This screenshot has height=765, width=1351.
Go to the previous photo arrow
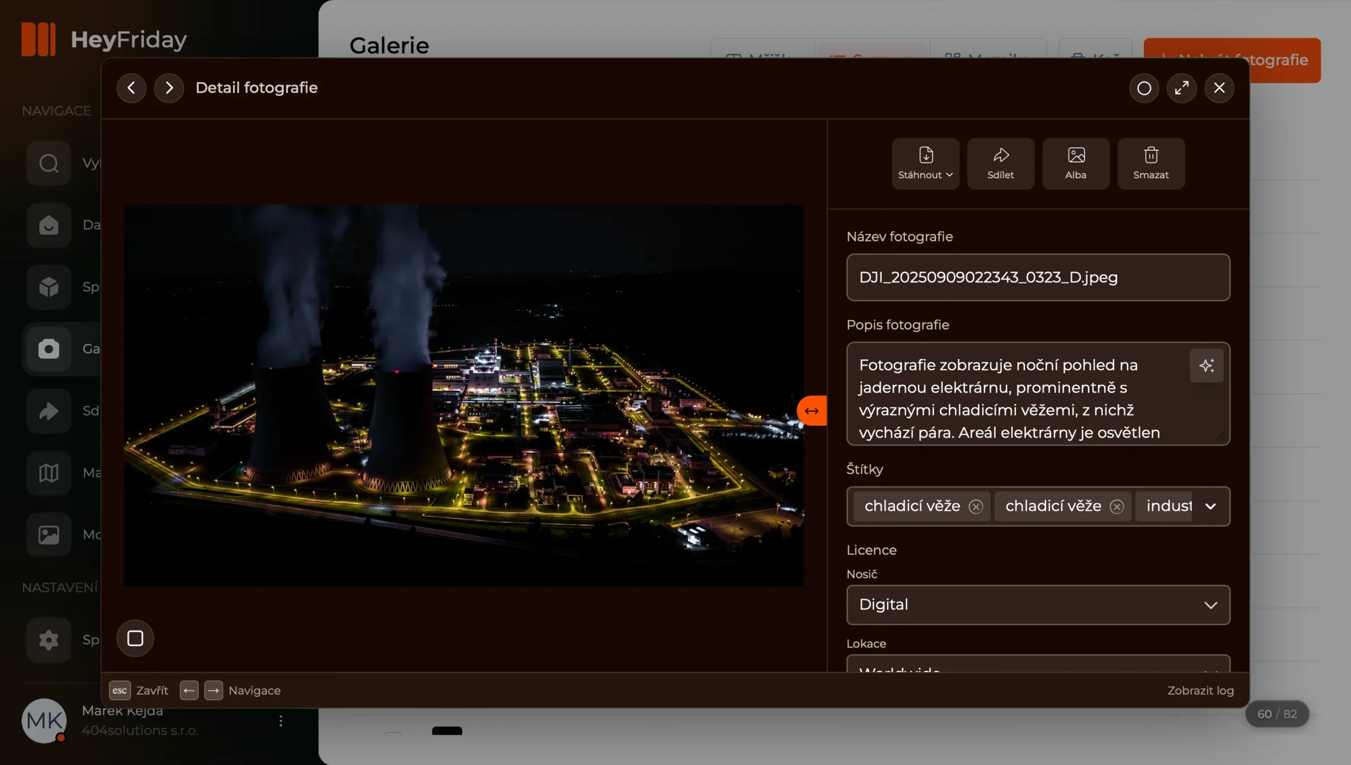[x=131, y=88]
